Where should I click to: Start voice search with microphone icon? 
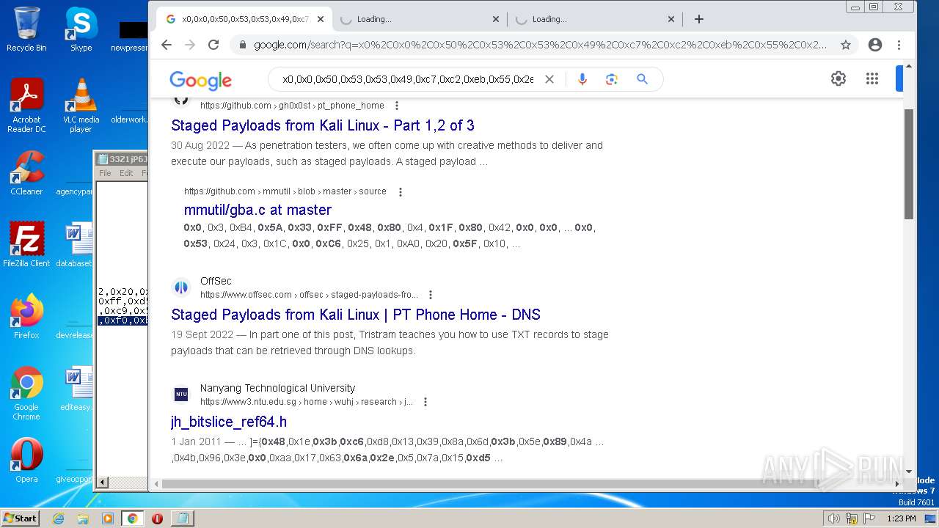(x=582, y=79)
